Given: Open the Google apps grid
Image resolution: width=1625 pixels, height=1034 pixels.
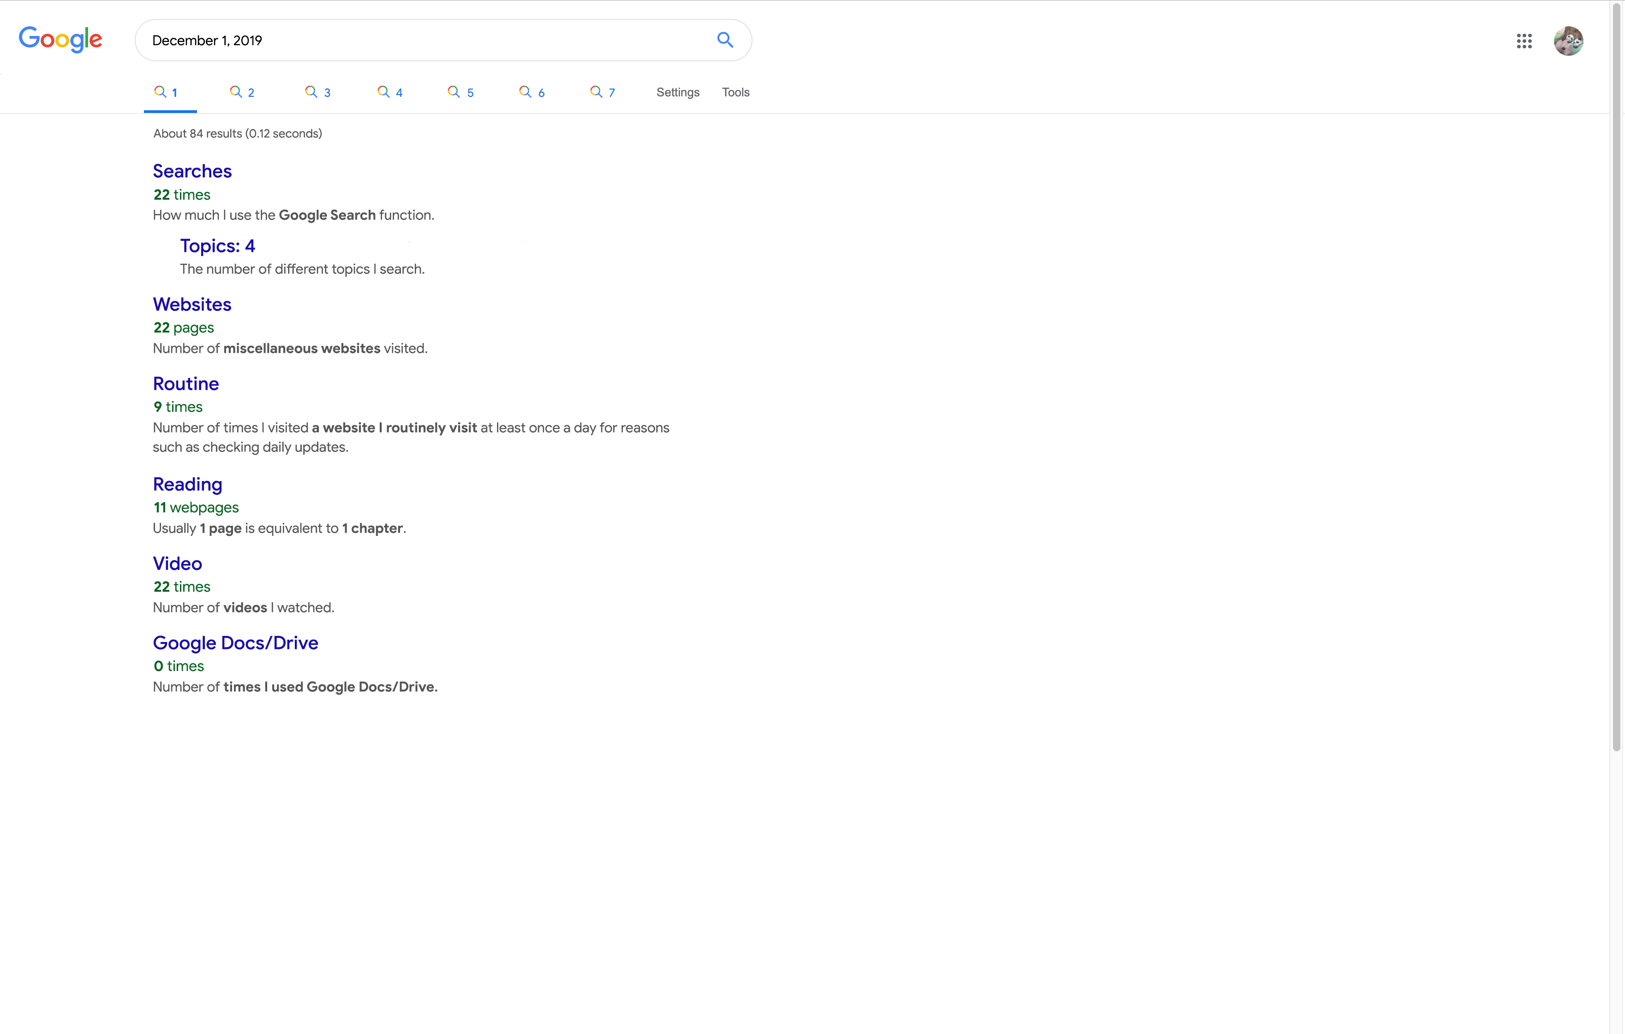Looking at the screenshot, I should coord(1524,41).
